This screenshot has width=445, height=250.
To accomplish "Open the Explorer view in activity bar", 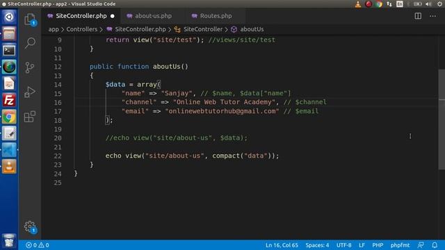I will coord(30,19).
